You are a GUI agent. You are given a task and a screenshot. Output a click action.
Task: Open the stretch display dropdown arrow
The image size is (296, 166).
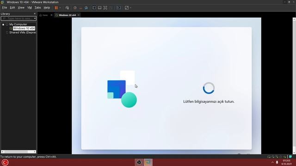point(130,8)
